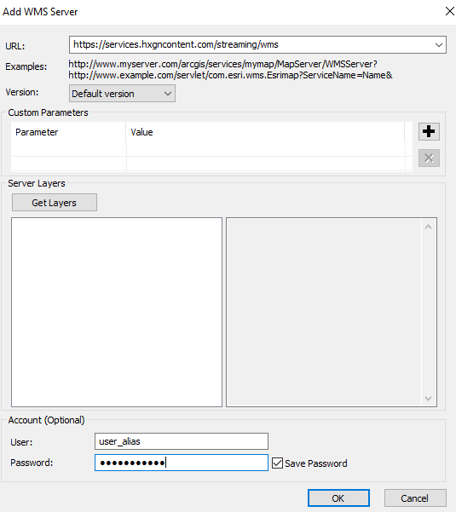Image resolution: width=456 pixels, height=512 pixels.
Task: Click the first empty Parameter cell
Action: (x=68, y=149)
